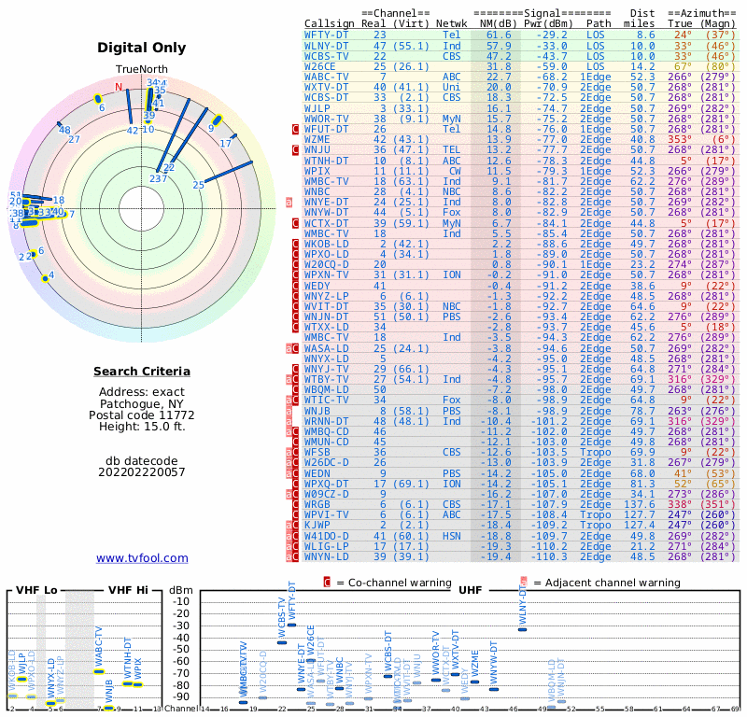747x717 pixels.
Task: Click the WFTY-DT label in the UHF chart
Action: pyautogui.click(x=292, y=599)
